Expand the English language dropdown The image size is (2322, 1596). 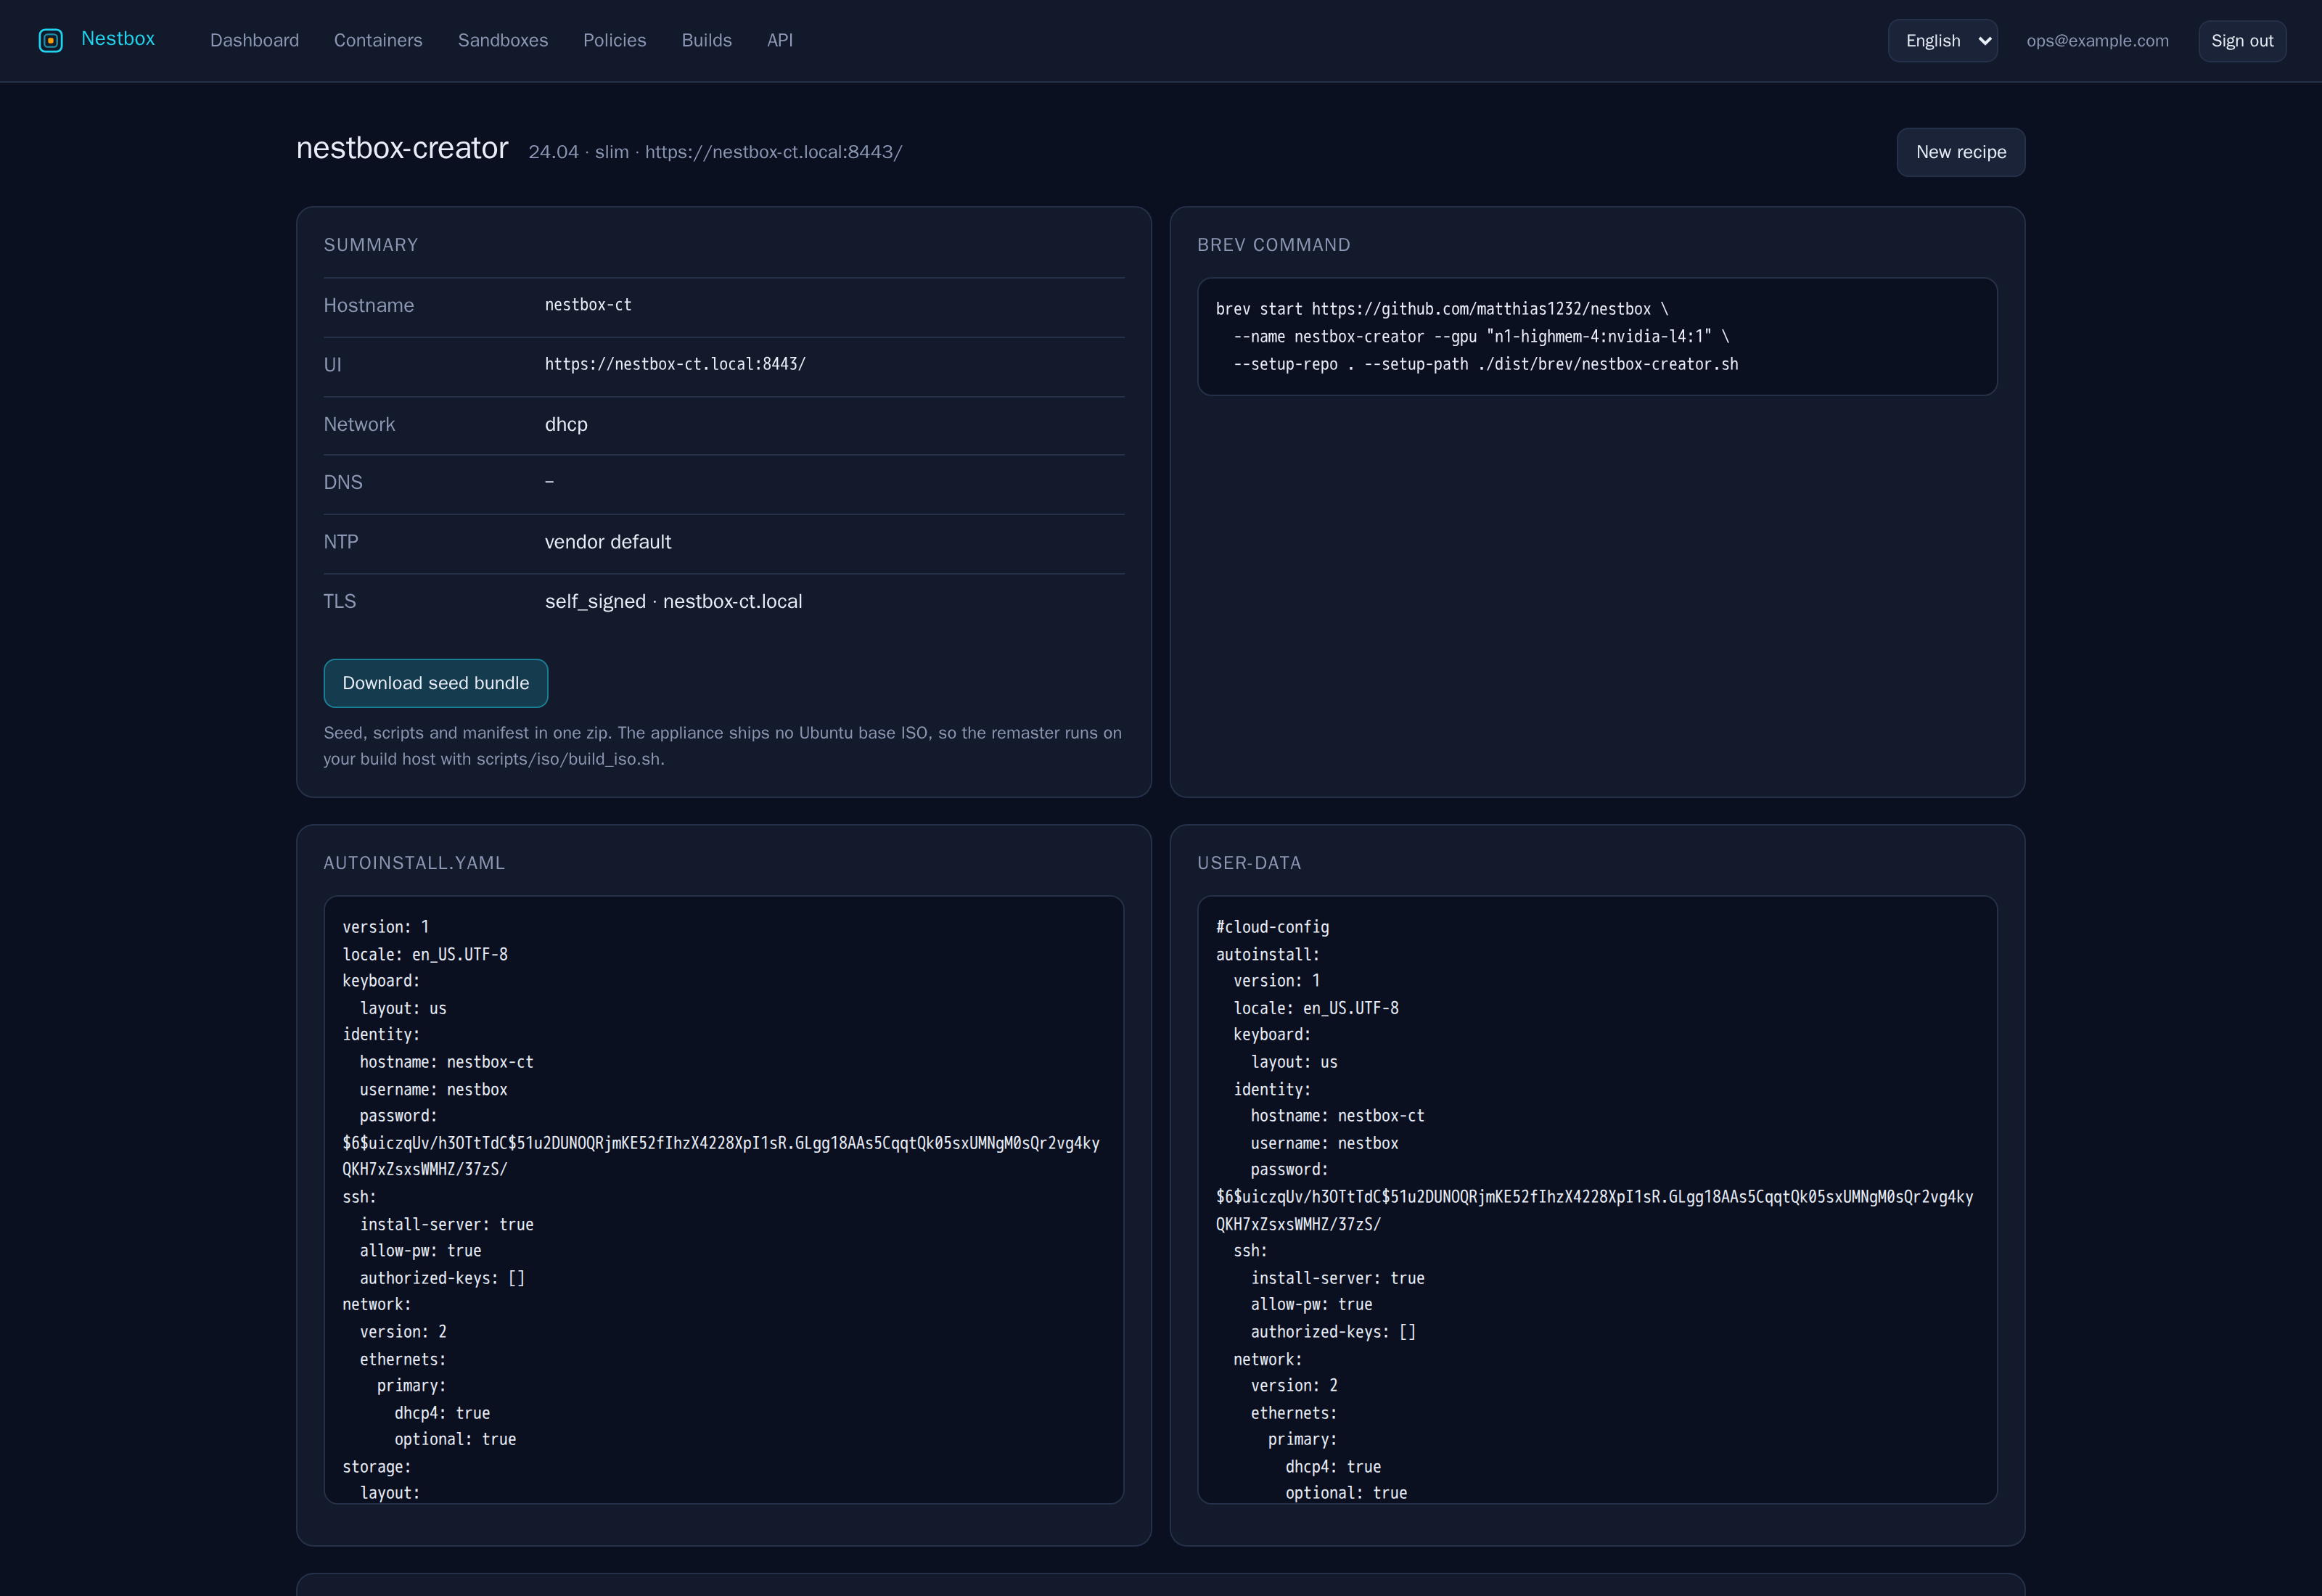click(x=1942, y=41)
